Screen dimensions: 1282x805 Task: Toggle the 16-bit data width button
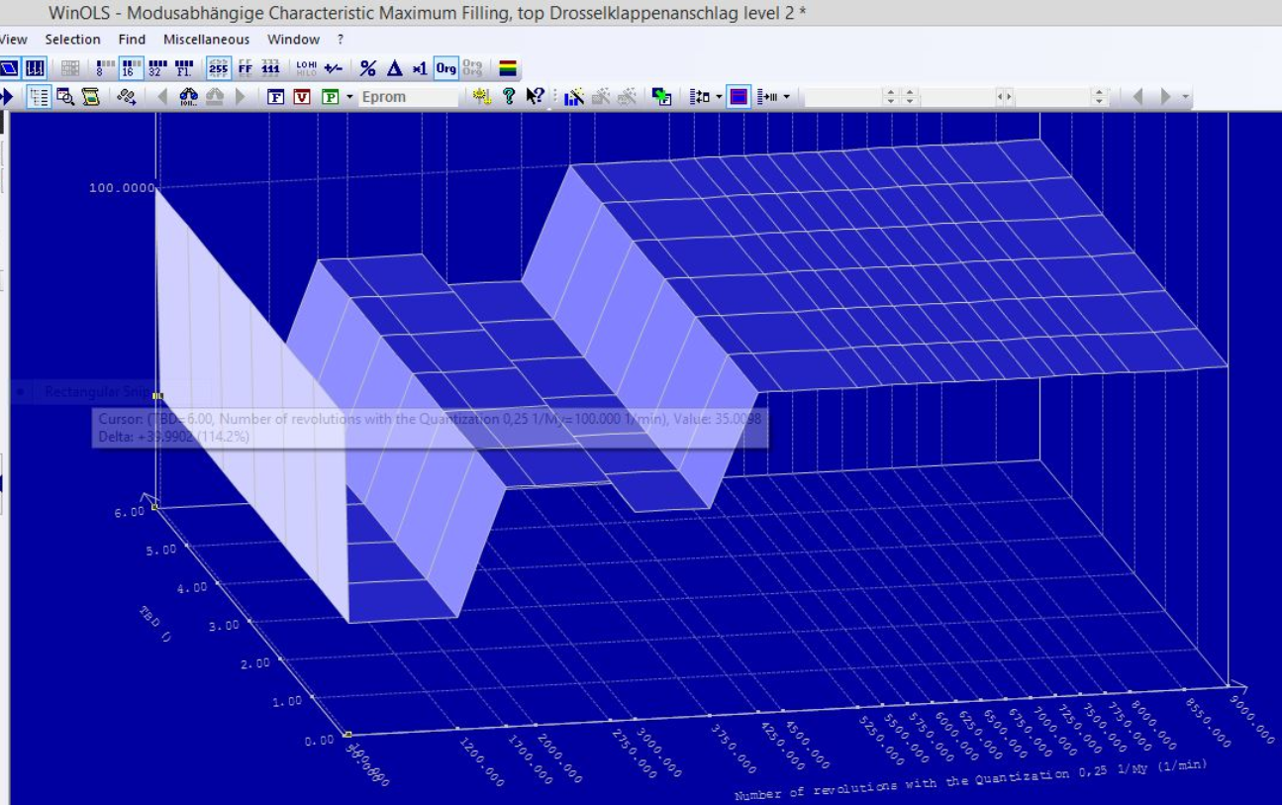coord(131,68)
